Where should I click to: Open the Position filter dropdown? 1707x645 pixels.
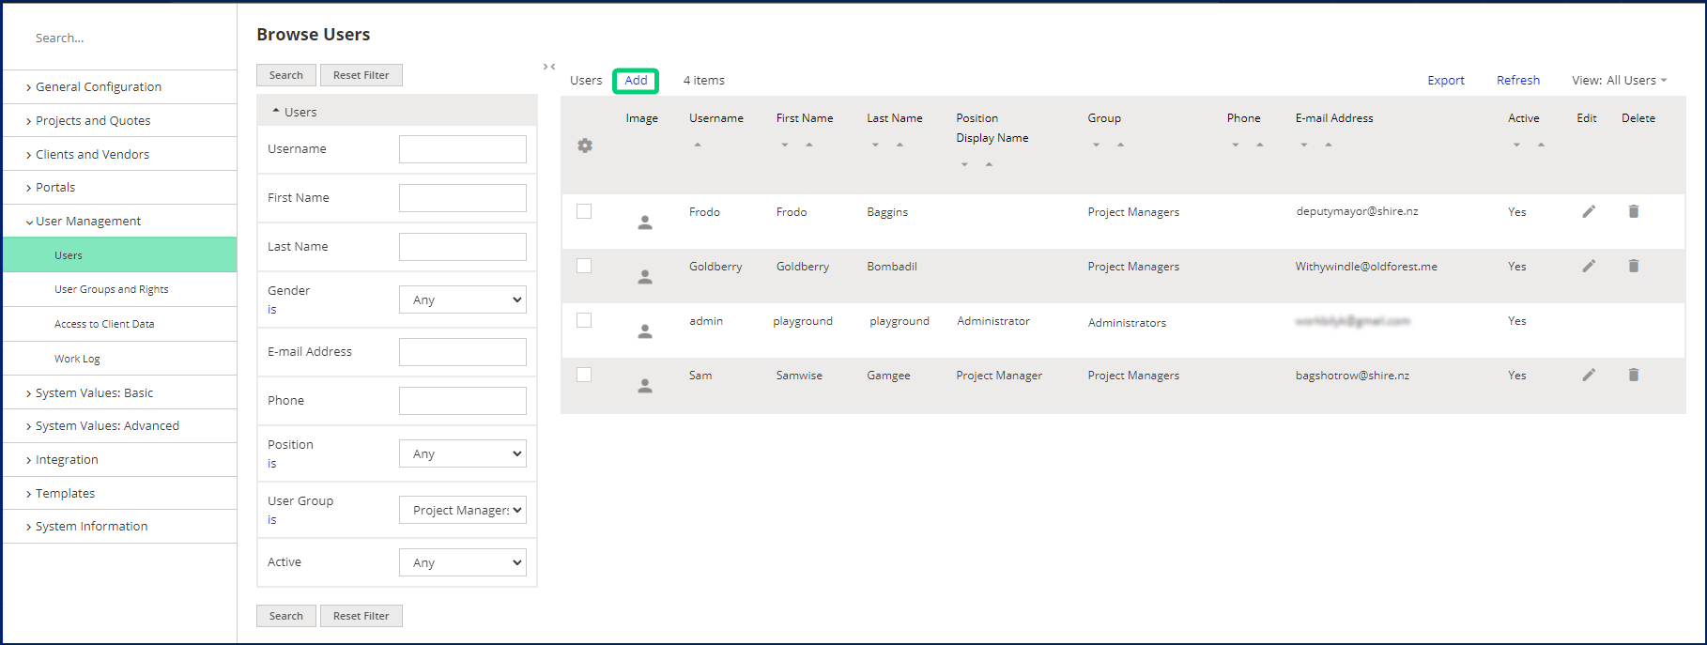[x=463, y=453]
